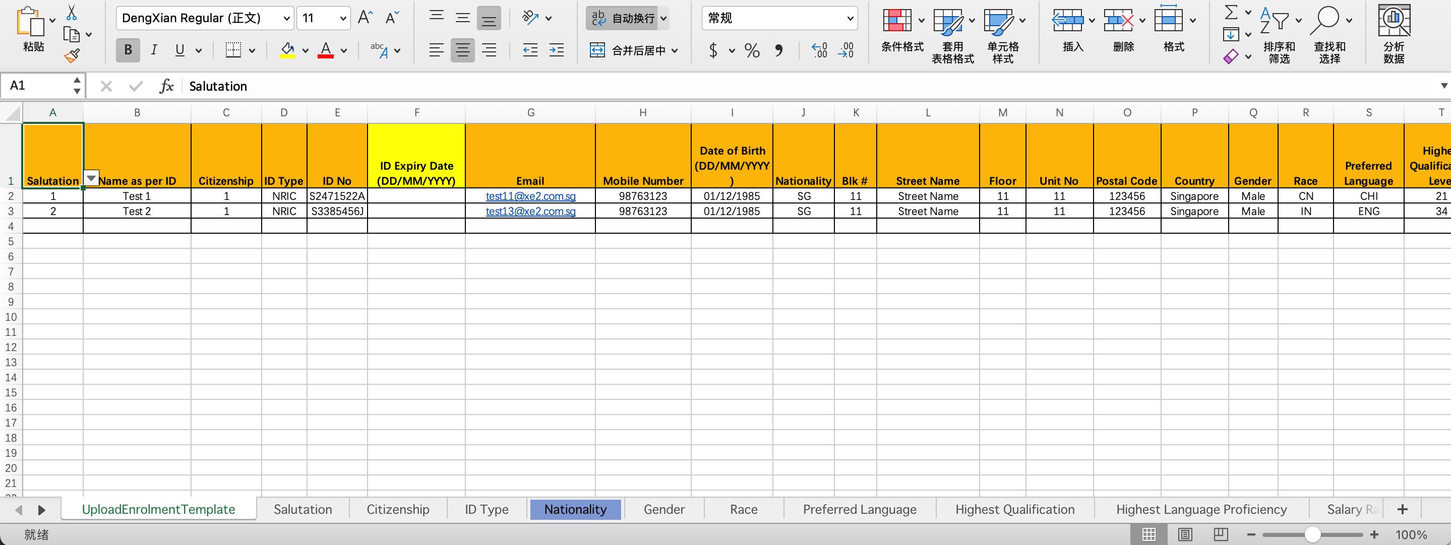This screenshot has width=1451, height=545.
Task: Open email link test13@xe2.com.sg
Action: click(x=530, y=211)
